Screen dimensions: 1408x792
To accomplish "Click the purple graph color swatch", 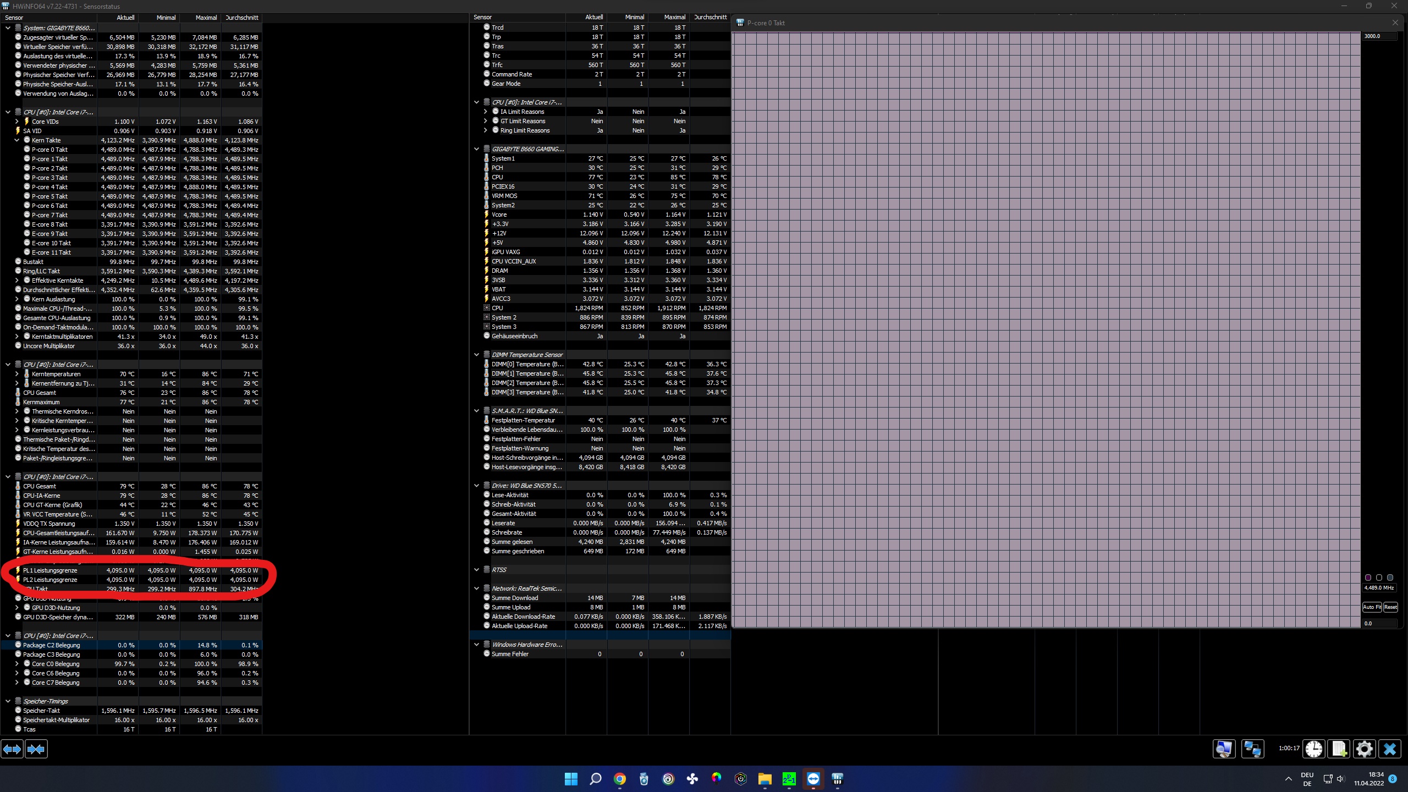I will 1368,577.
